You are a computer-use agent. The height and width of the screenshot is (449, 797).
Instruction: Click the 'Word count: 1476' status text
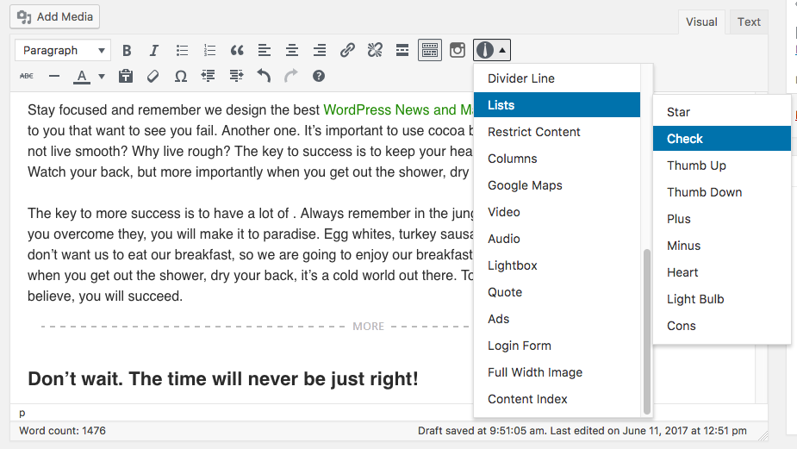coord(63,431)
